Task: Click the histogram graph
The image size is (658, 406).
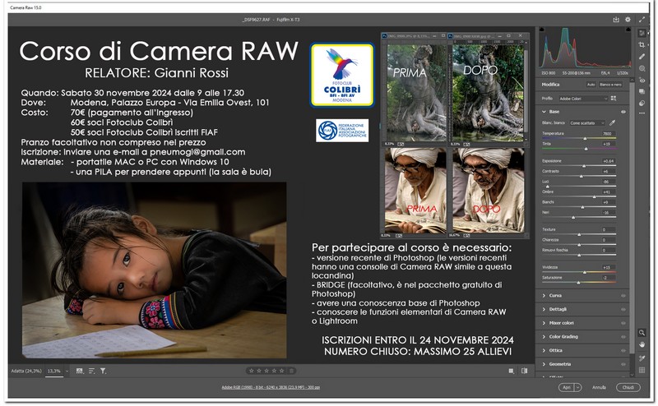Action: pos(585,48)
